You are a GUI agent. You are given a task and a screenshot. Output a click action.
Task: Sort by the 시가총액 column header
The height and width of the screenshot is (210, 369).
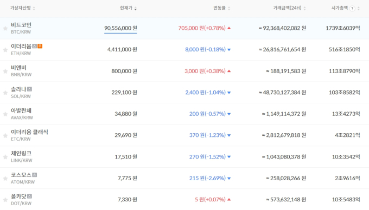point(339,8)
